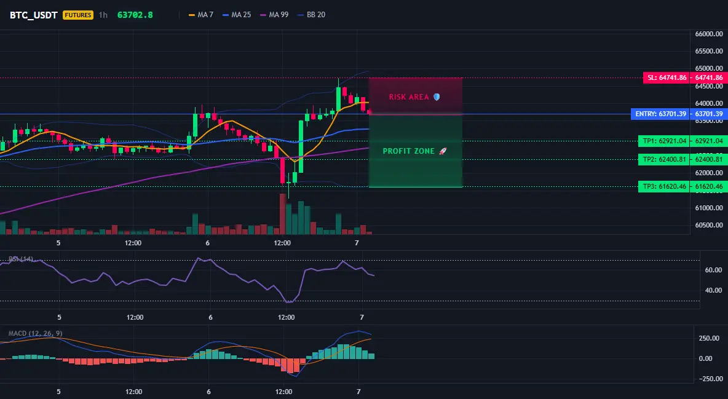
Task: Click MACD axis value 250.00
Action: coord(709,338)
